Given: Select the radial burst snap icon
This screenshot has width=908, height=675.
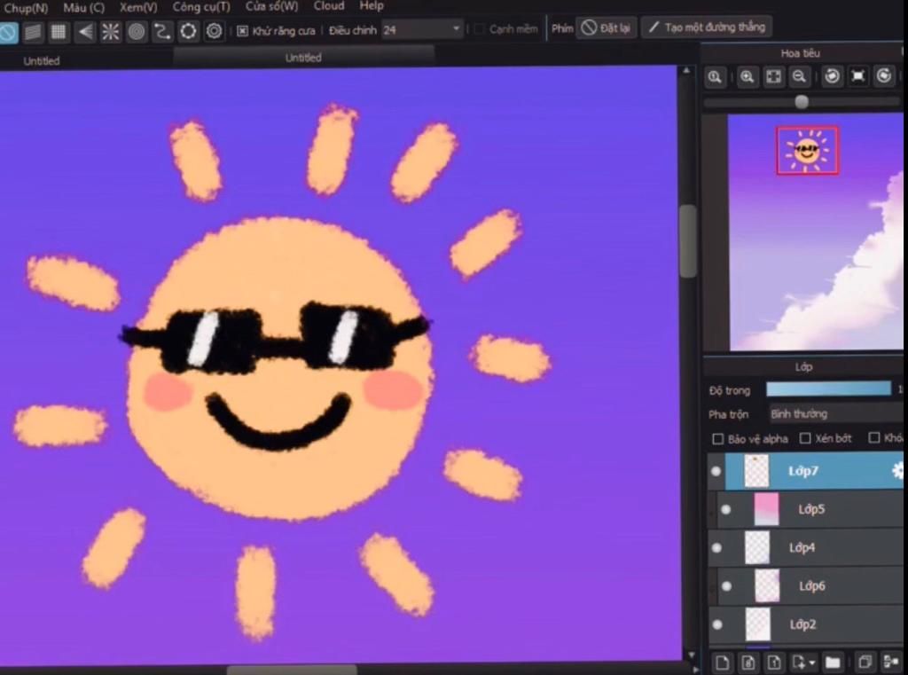Looking at the screenshot, I should pos(111,31).
